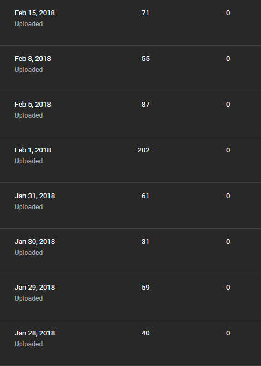Open the Jan 28, 2018 date entry
Image resolution: width=261 pixels, height=366 pixels.
(x=35, y=333)
